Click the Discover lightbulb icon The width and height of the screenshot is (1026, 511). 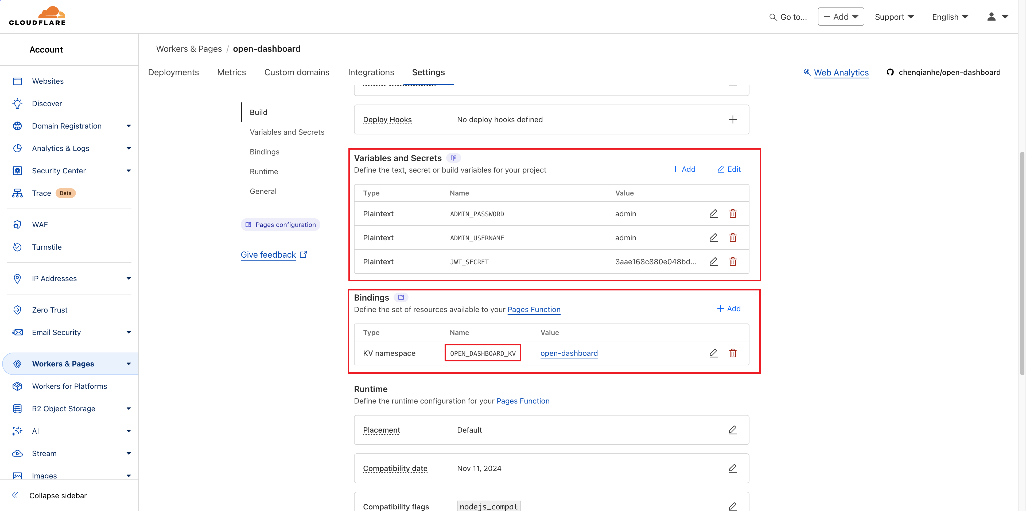[17, 103]
